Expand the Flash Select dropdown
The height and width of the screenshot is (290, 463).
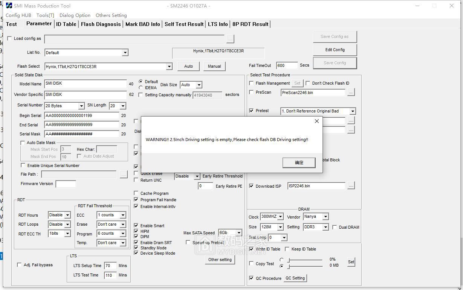click(169, 67)
